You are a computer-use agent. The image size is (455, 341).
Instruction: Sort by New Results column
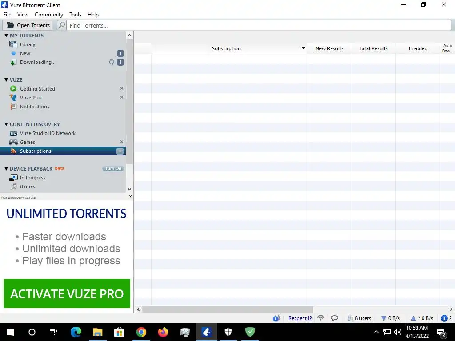point(329,48)
